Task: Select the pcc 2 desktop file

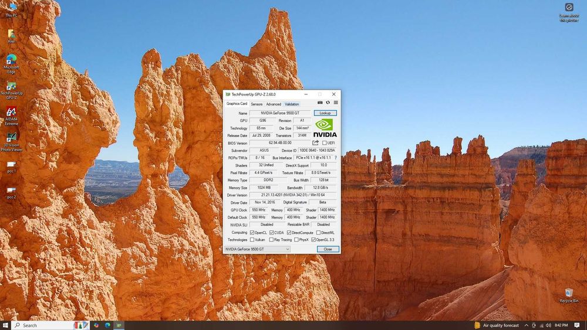Action: (11, 193)
